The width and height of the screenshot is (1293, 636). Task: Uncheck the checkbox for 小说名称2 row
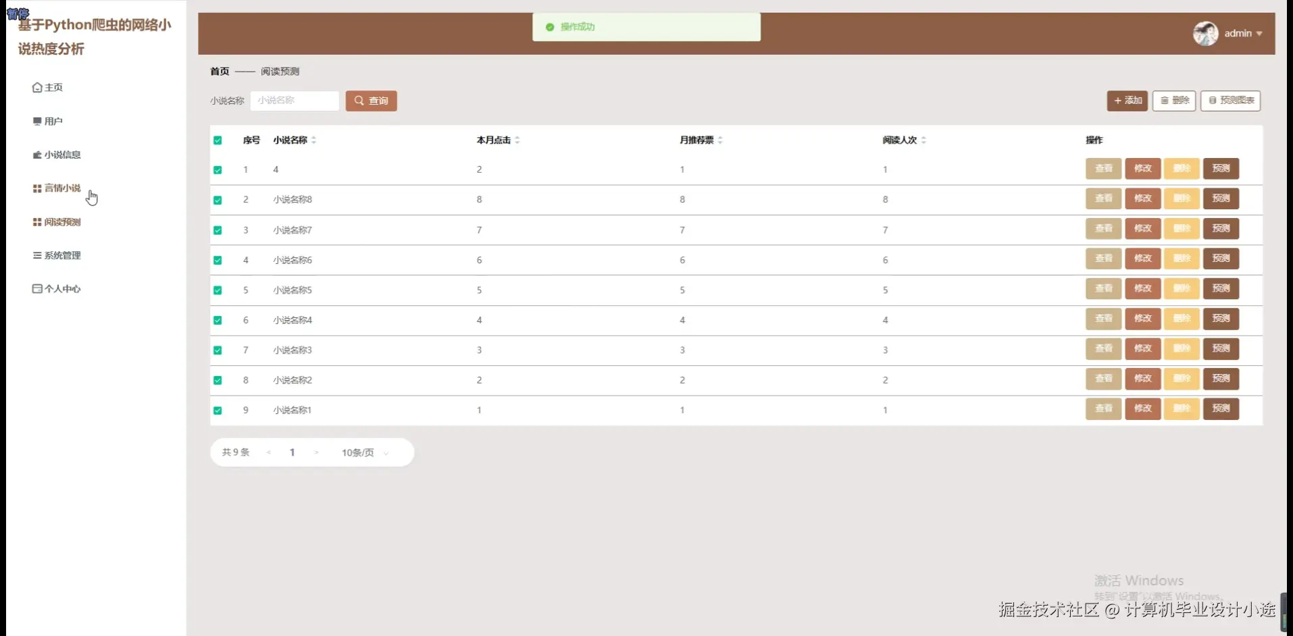coord(218,380)
